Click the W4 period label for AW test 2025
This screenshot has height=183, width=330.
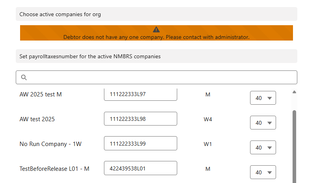tap(208, 119)
